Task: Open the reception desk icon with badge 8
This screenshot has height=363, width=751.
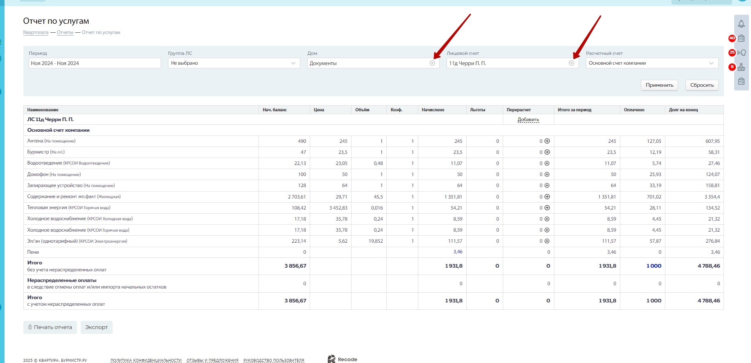Action: [741, 67]
